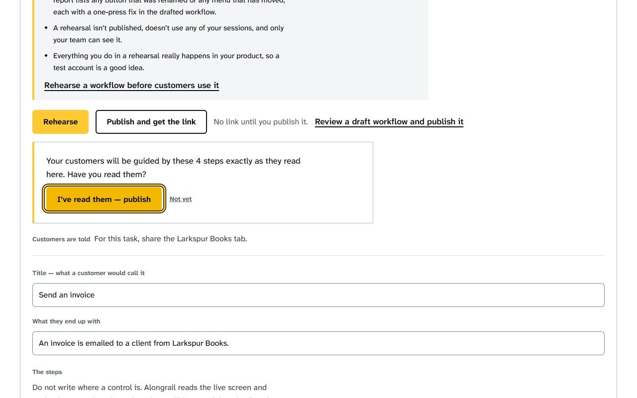637x398 pixels.
Task: Click the 'Title — what a customer would call it' label
Action: click(x=89, y=273)
